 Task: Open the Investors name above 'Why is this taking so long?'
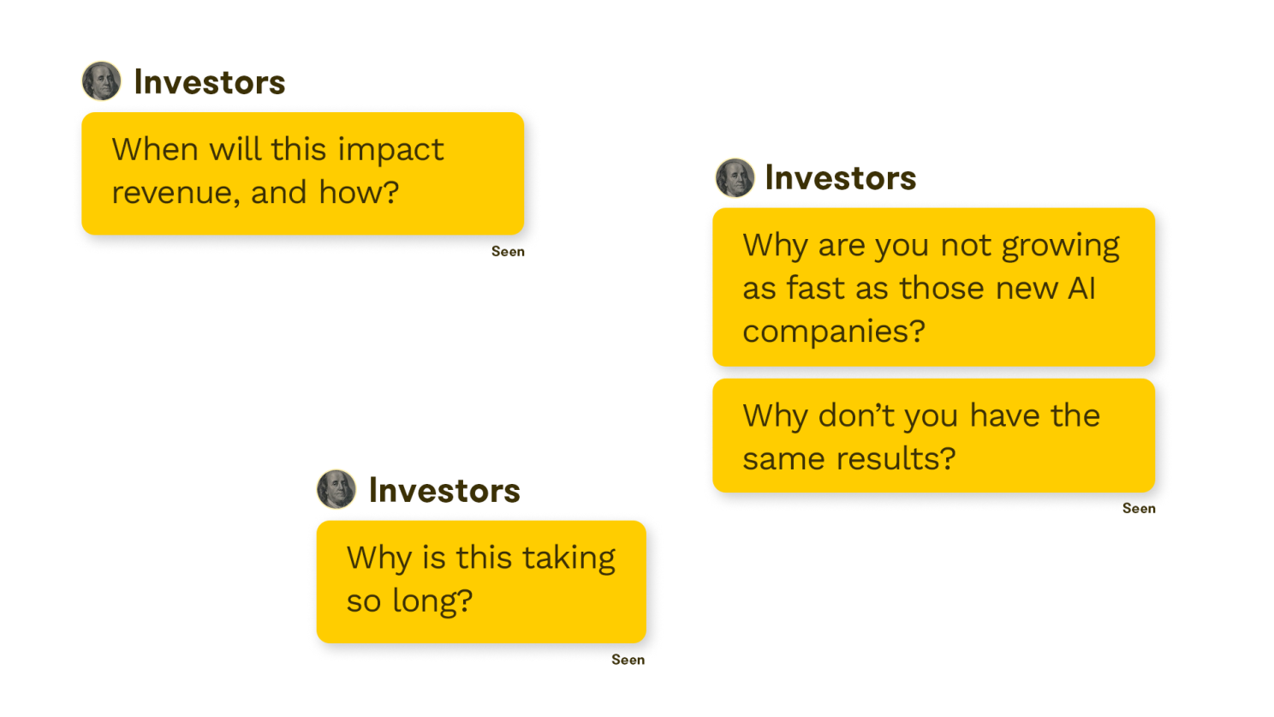click(x=444, y=491)
